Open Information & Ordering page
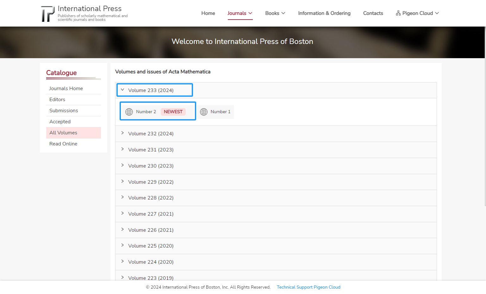Viewport: 486px width, 294px height. (x=324, y=13)
